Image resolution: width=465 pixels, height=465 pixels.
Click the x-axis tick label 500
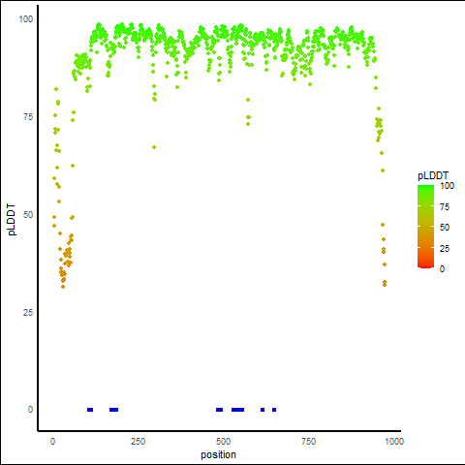pos(223,442)
